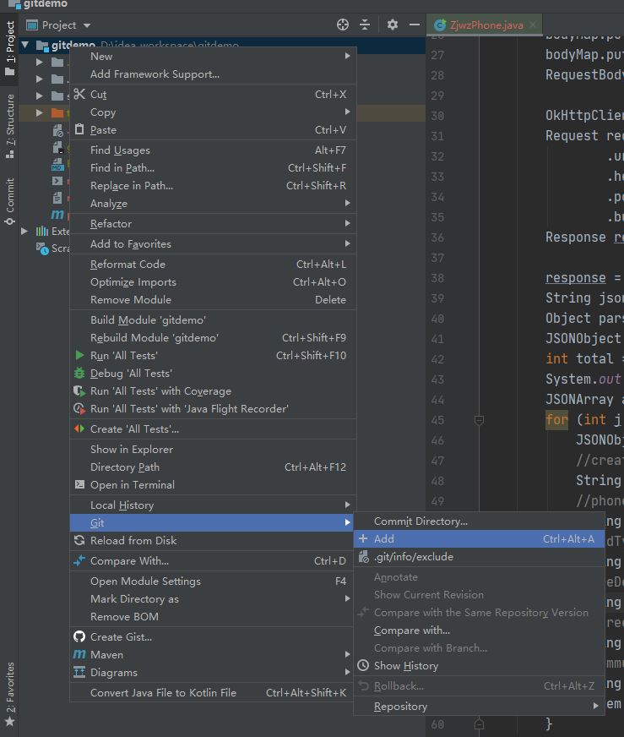Click the Open in Terminal icon
The height and width of the screenshot is (737, 624).
(80, 484)
